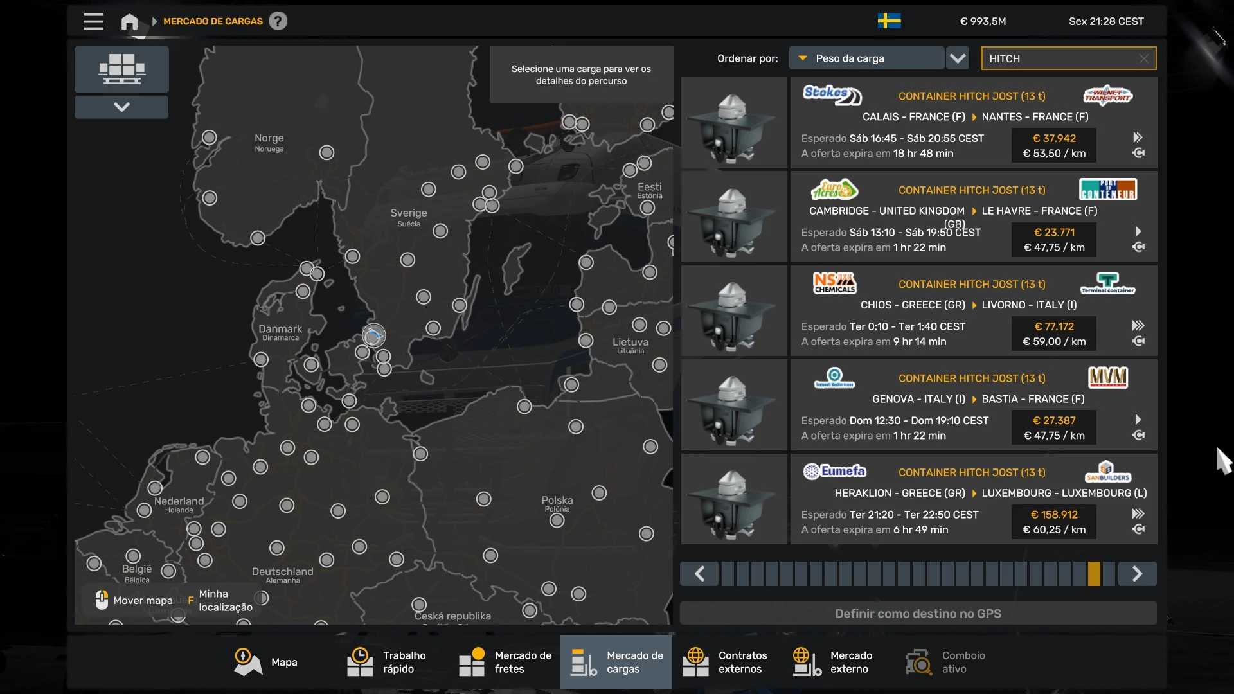Click the cargo stack view icon
Viewport: 1234px width, 694px height.
point(121,69)
